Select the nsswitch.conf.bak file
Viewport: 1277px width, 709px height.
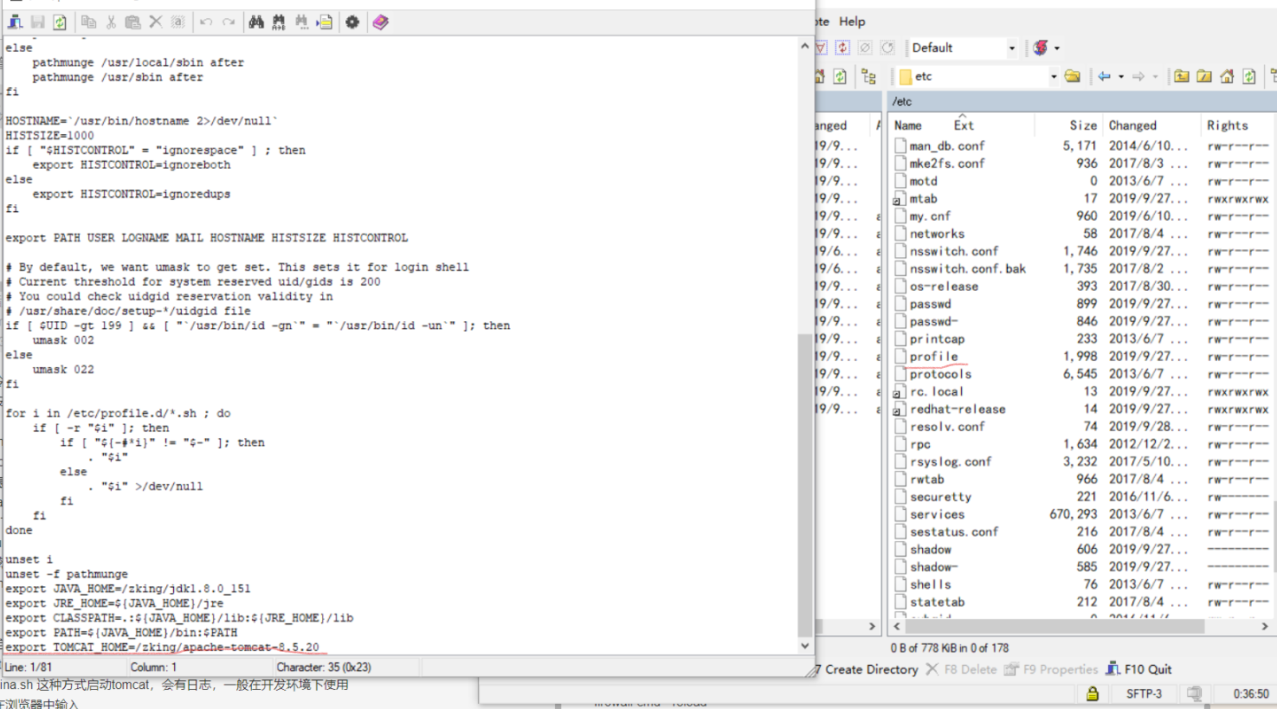coord(967,268)
